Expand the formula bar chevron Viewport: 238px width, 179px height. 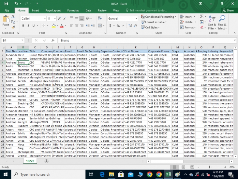point(235,40)
